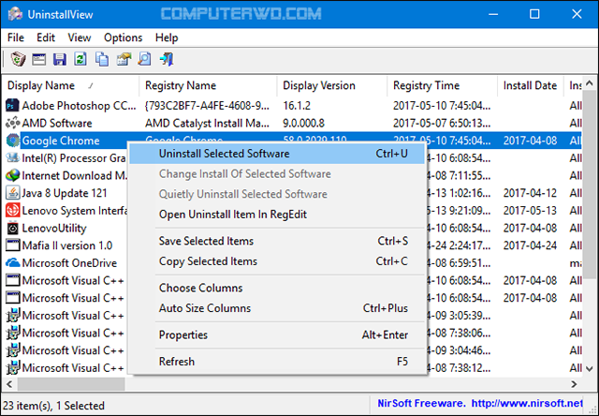Screen dimensions: 599x416
Task: Sort by the Install Date column header
Action: pyautogui.click(x=531, y=85)
